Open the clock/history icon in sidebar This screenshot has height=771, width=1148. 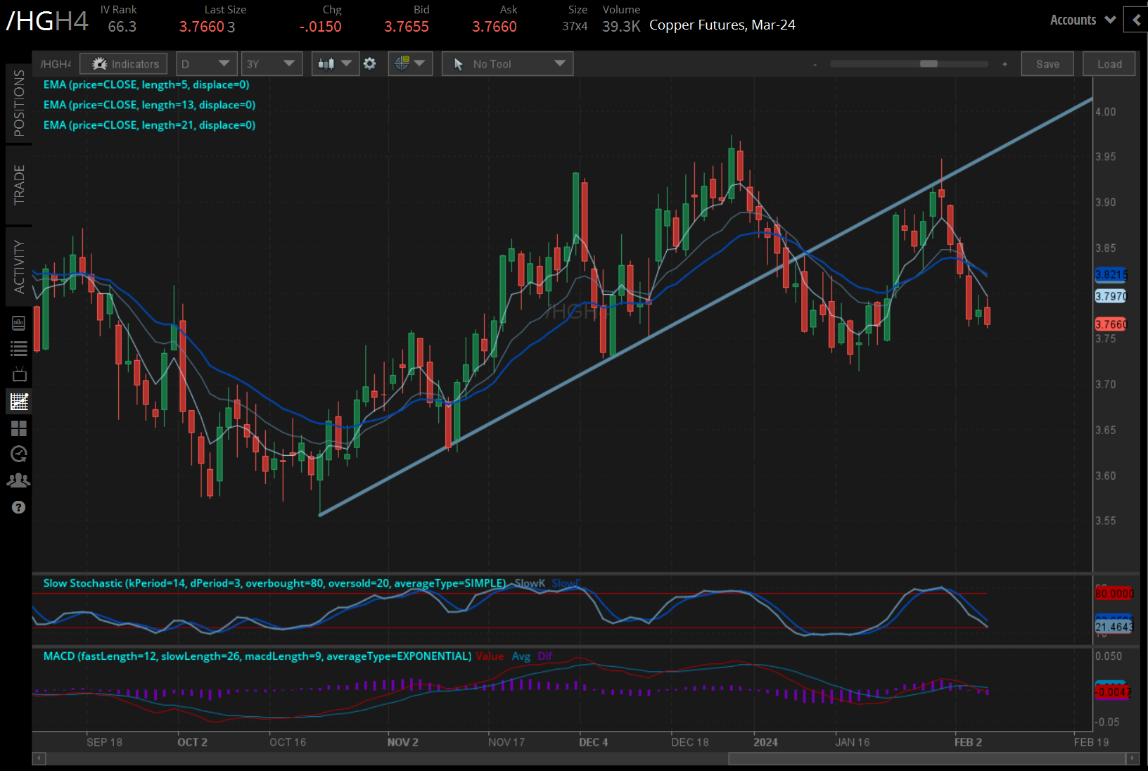(19, 454)
